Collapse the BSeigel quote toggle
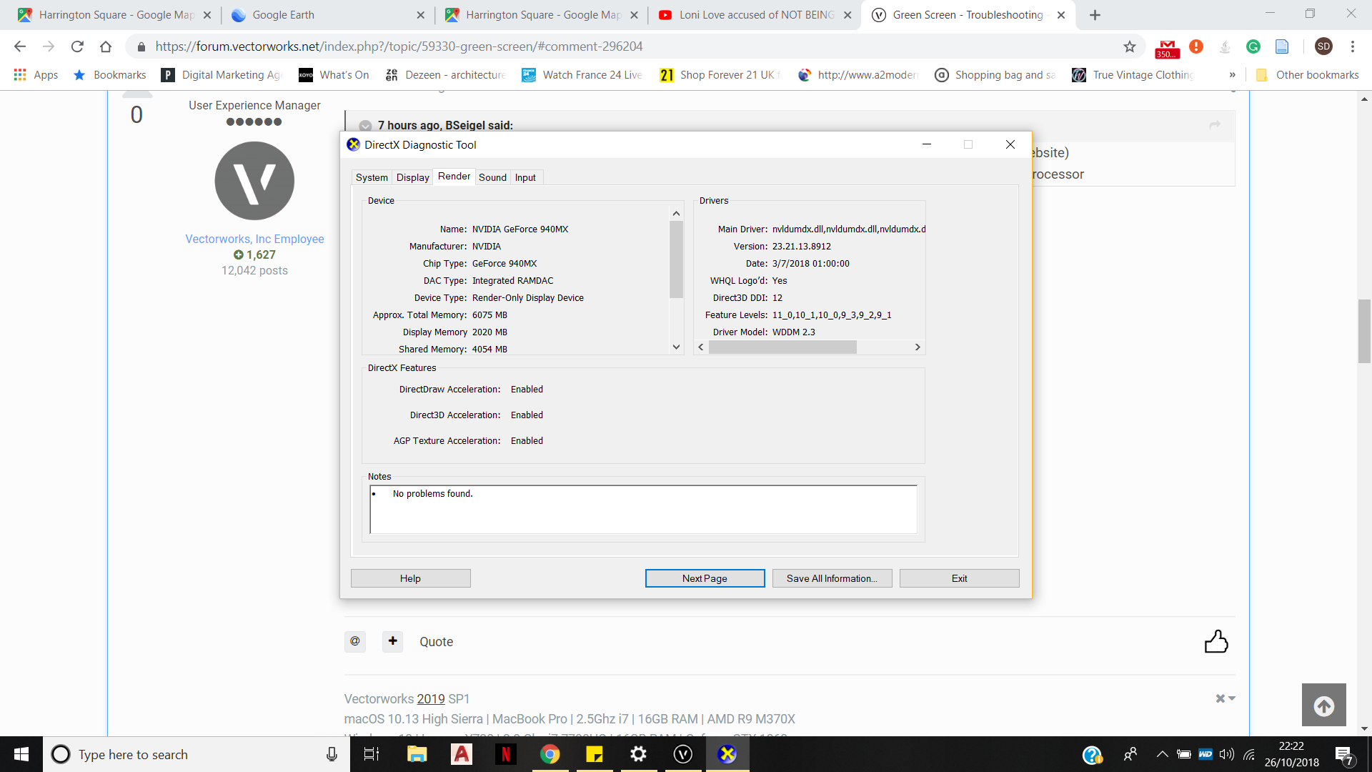Viewport: 1372px width, 772px height. click(365, 126)
